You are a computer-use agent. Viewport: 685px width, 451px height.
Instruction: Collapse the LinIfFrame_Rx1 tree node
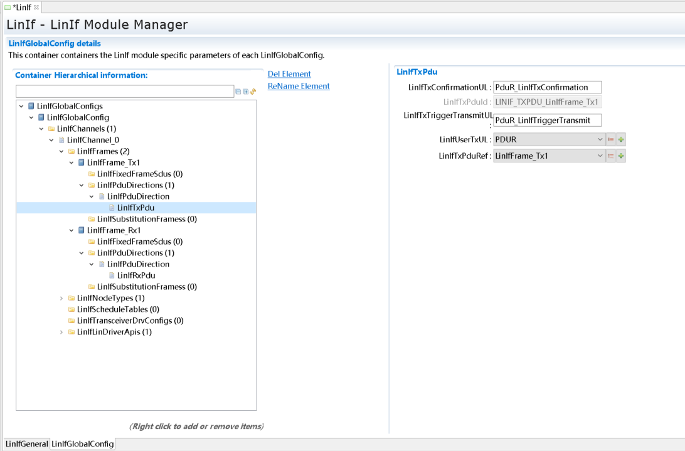click(x=72, y=230)
